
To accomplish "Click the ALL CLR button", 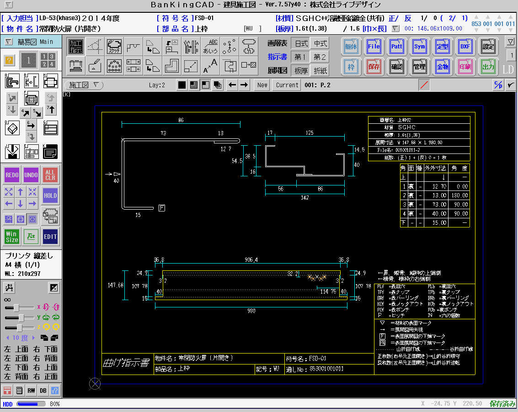I will click(50, 175).
